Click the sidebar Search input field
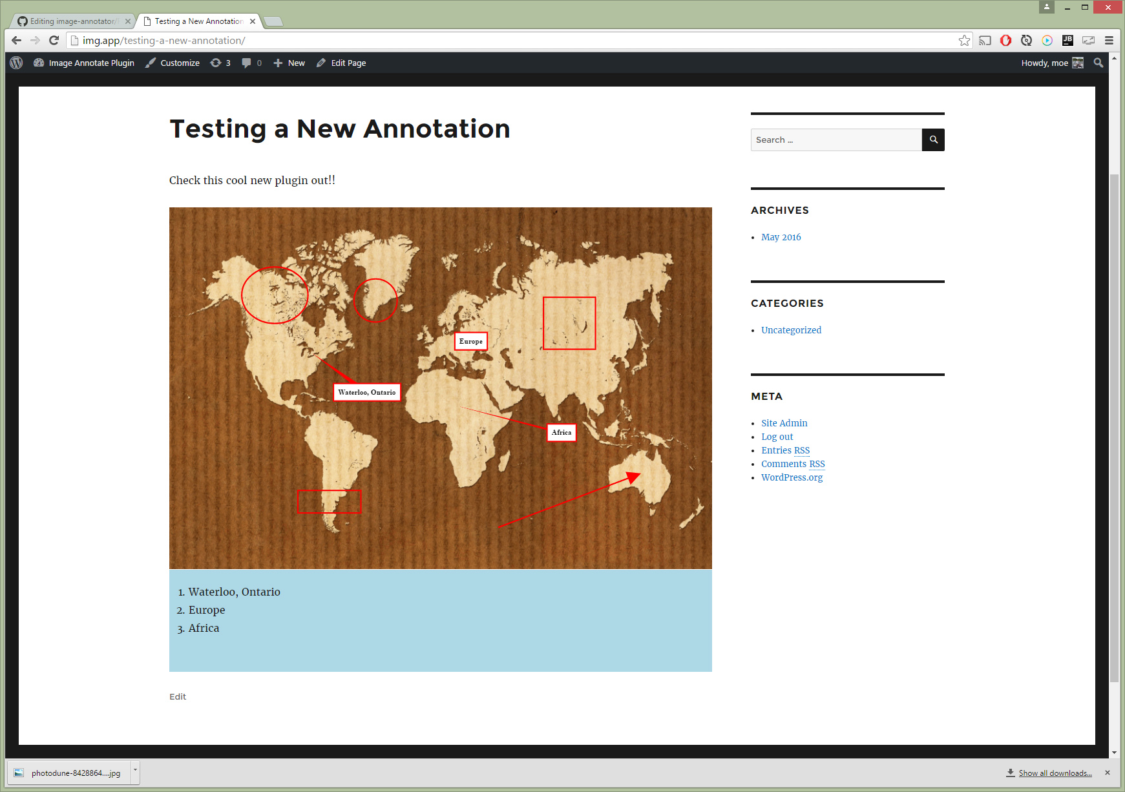 836,140
